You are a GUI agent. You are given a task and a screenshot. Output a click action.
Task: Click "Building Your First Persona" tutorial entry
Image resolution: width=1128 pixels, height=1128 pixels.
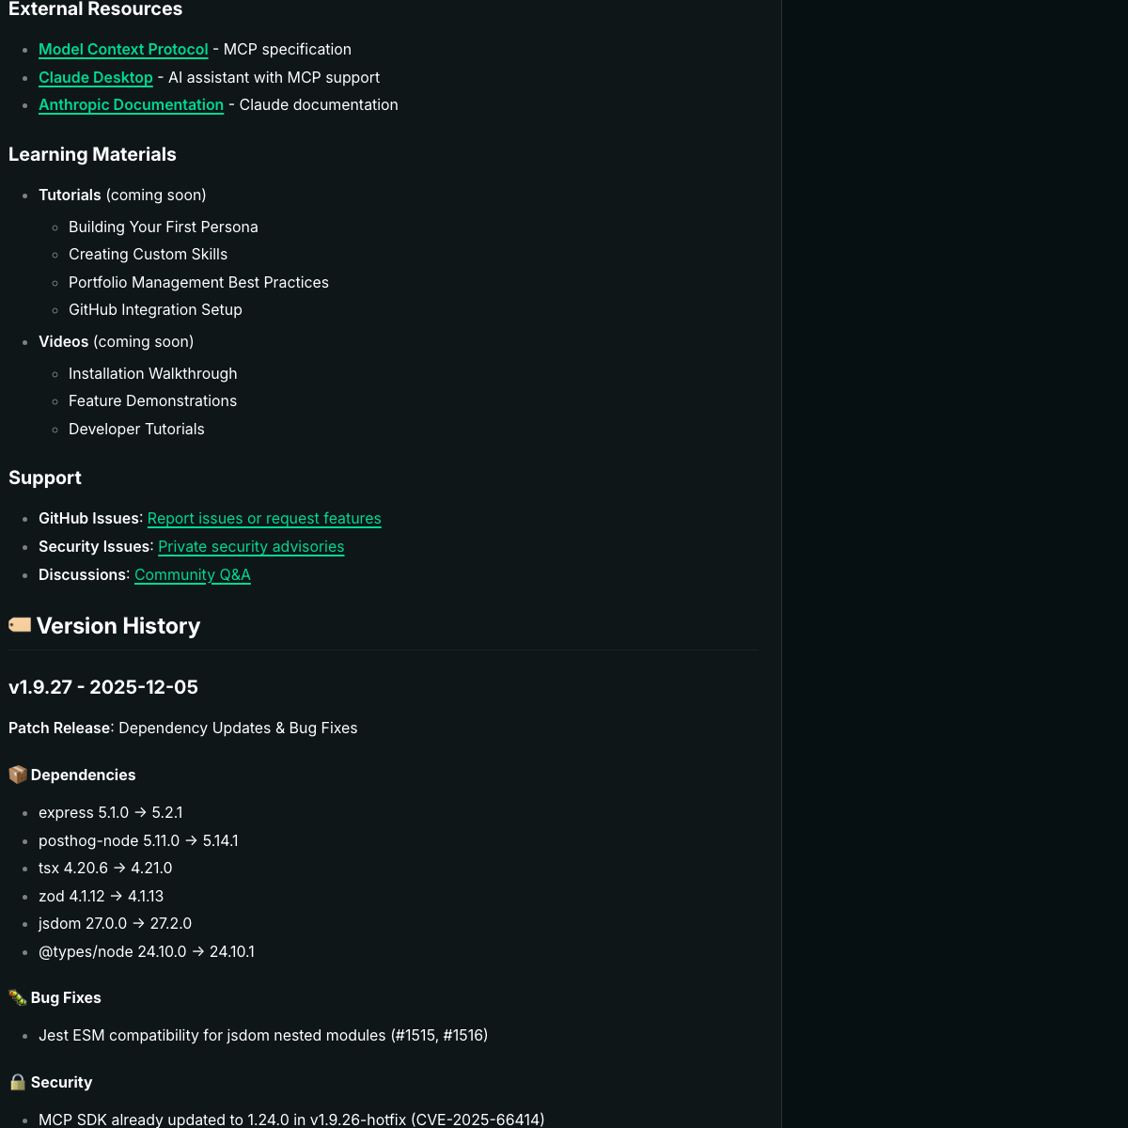pyautogui.click(x=164, y=227)
